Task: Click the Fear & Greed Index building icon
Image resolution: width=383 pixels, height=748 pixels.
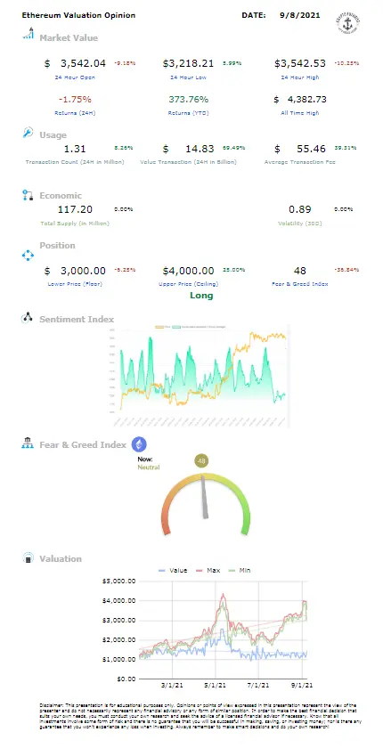Action: (28, 444)
